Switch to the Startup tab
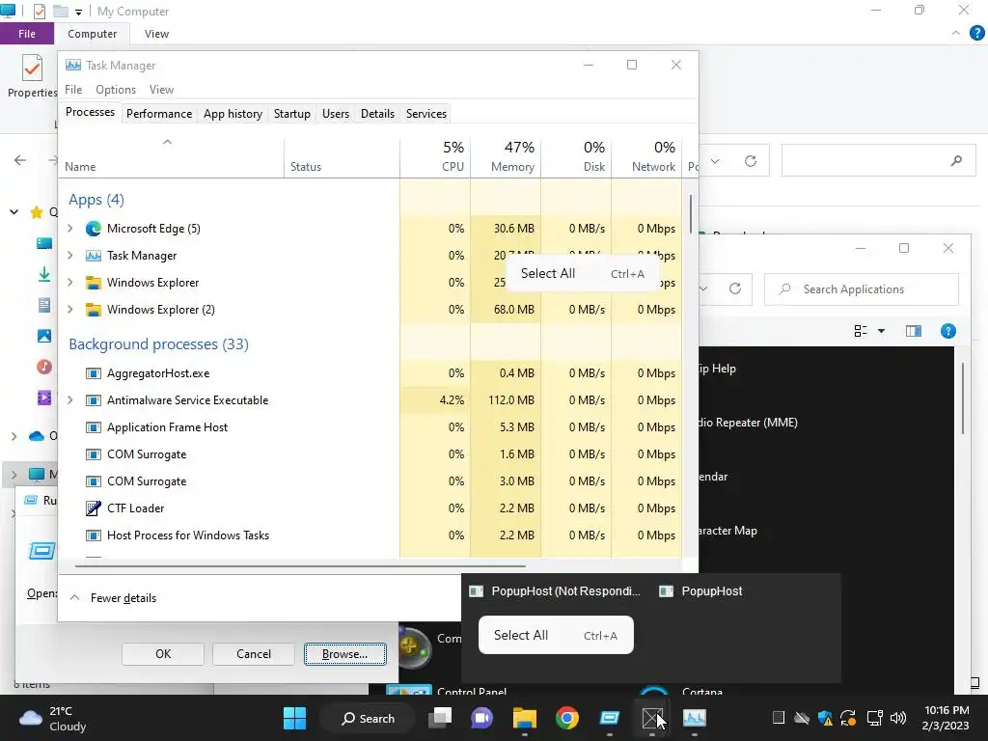The width and height of the screenshot is (988, 741). point(291,114)
